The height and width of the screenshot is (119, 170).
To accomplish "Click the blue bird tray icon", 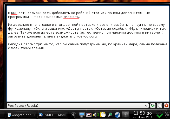I will [x=117, y=115].
